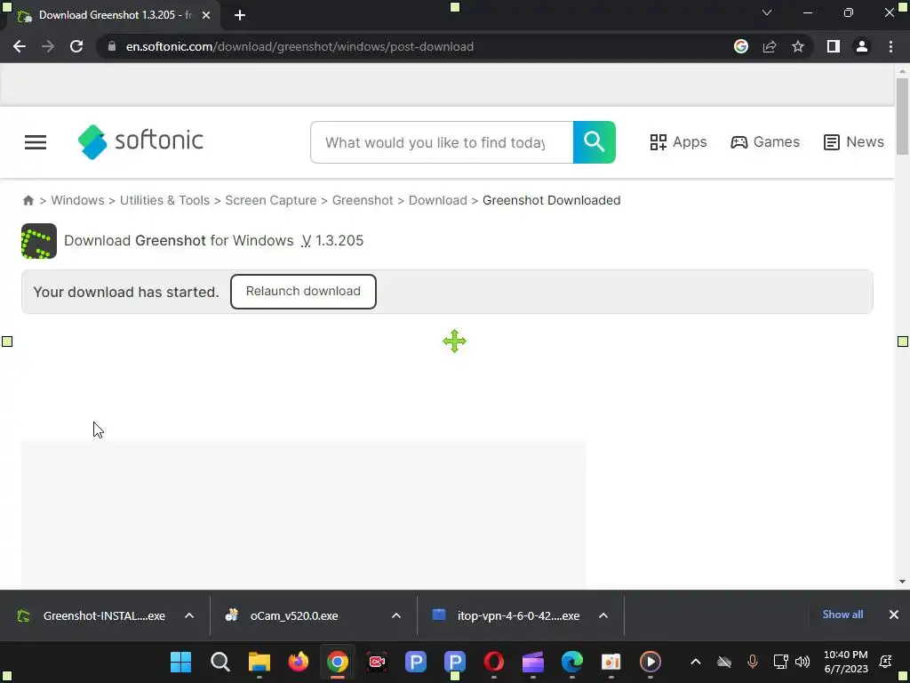Open taskbar Search
The width and height of the screenshot is (910, 683).
coord(220,662)
